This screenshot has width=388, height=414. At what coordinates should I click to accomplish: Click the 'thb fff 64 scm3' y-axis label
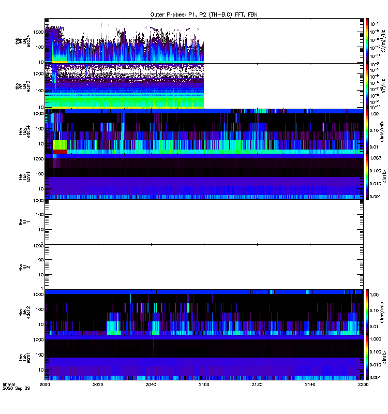pos(23,86)
